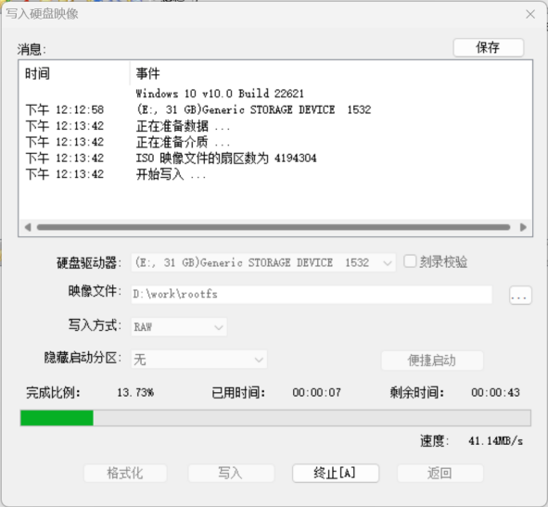Select the 正在准备介质 log row
The height and width of the screenshot is (507, 548).
coord(275,142)
